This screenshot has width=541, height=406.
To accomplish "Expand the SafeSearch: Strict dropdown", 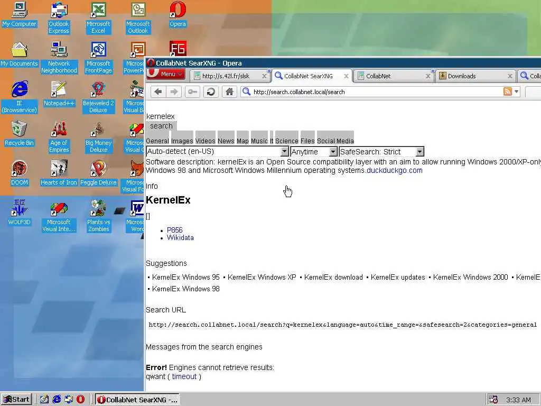I will [419, 152].
